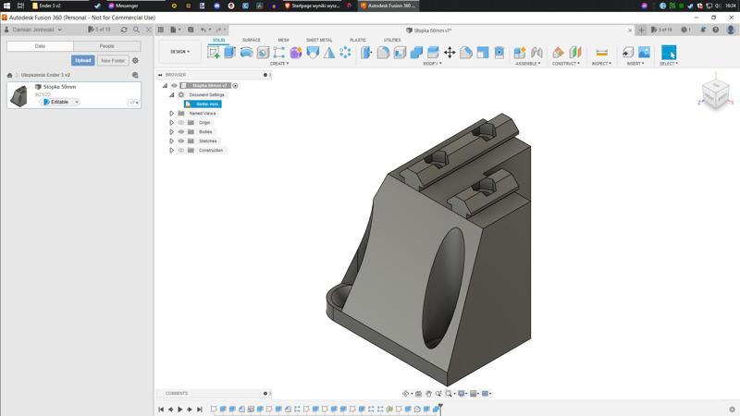Switch to the Utilities tab

pos(392,40)
